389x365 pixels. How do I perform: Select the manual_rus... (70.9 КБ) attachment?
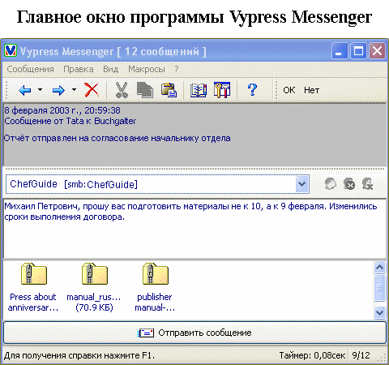[94, 288]
